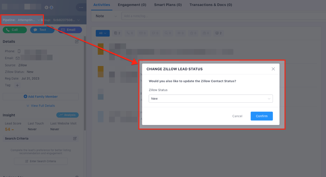The height and width of the screenshot is (177, 326).
Task: Click the Text message button
Action: coord(42,30)
